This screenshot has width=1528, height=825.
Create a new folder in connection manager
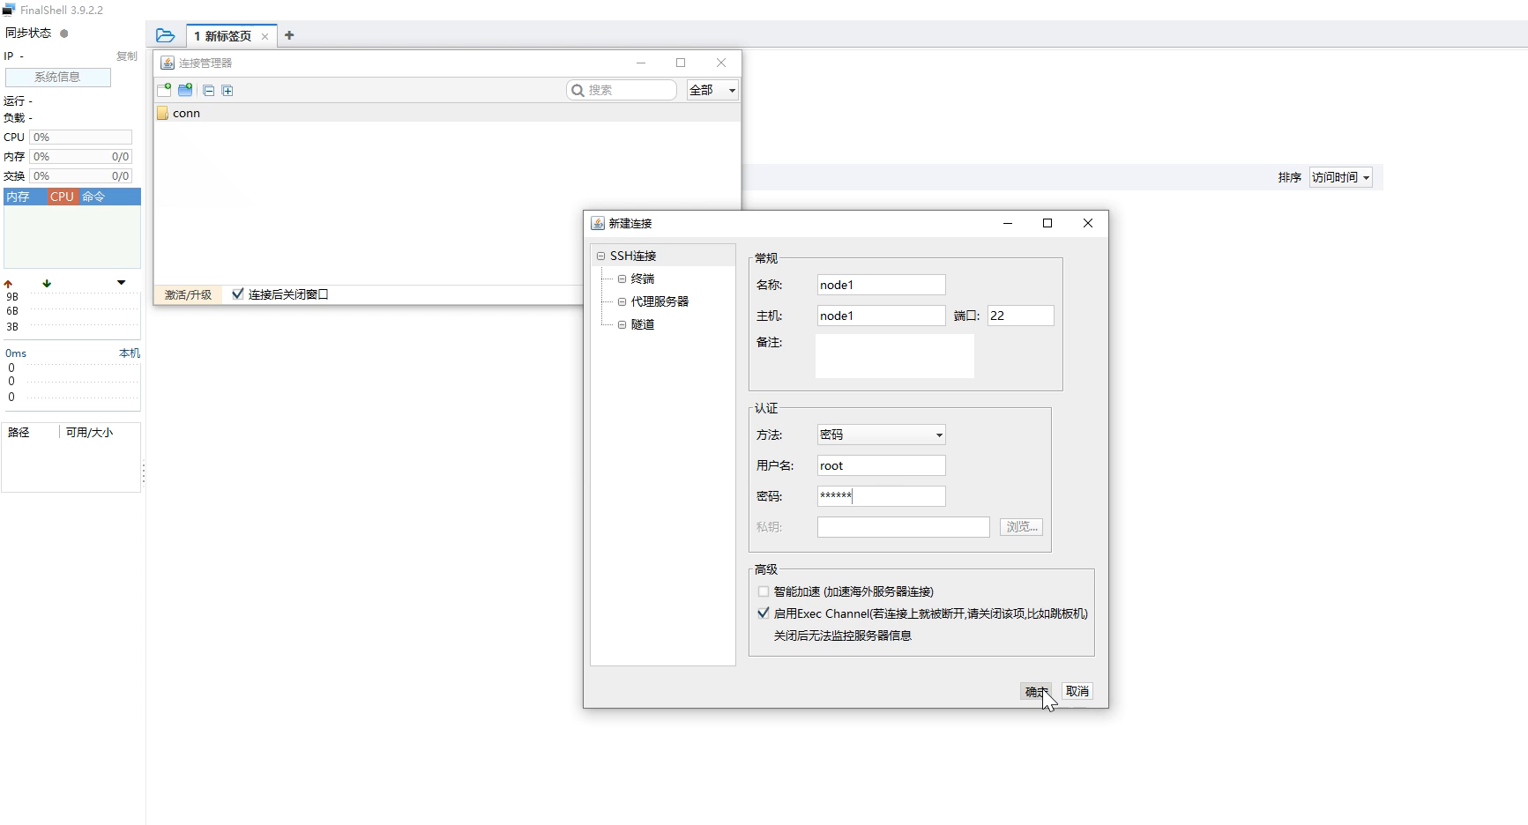point(185,89)
